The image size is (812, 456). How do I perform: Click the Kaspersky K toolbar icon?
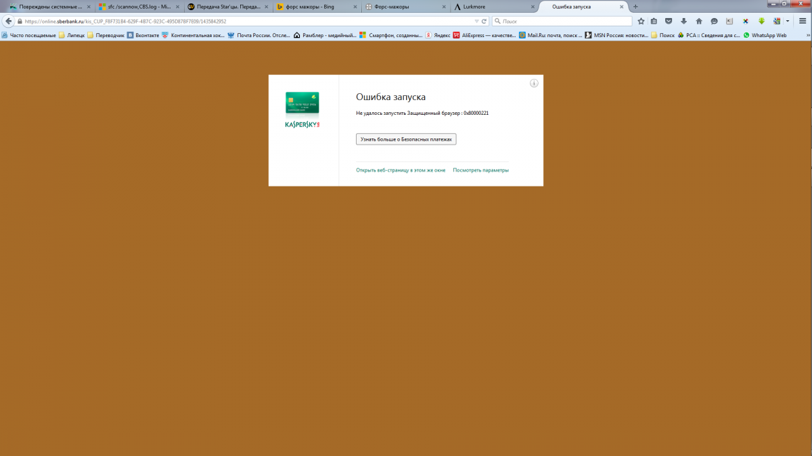tap(729, 21)
